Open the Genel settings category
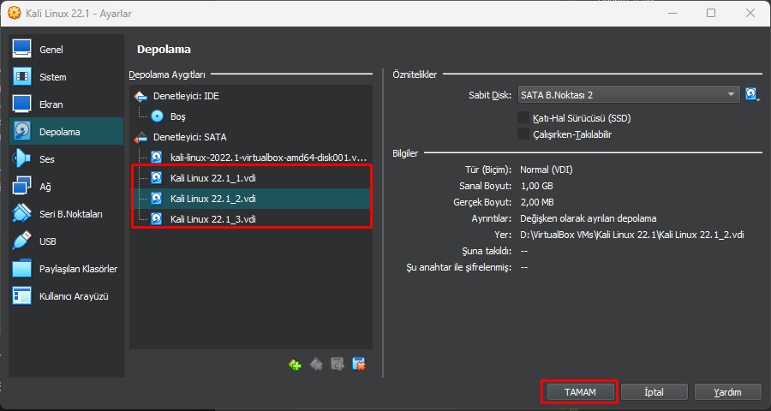Screen dimensions: 771x411 coord(66,50)
